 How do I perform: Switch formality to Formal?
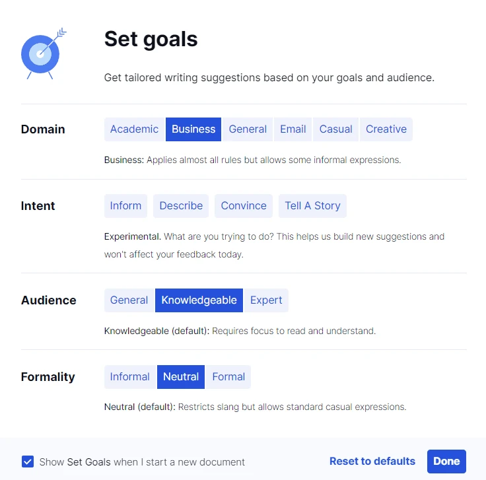[228, 377]
